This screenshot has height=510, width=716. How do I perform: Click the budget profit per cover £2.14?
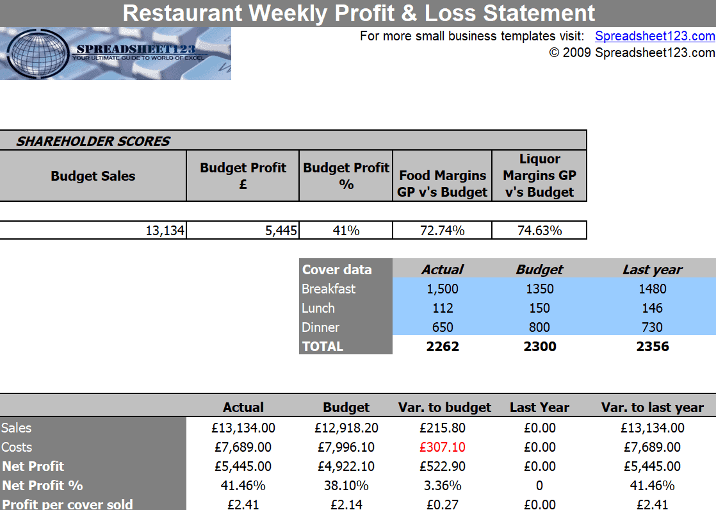[x=346, y=504]
